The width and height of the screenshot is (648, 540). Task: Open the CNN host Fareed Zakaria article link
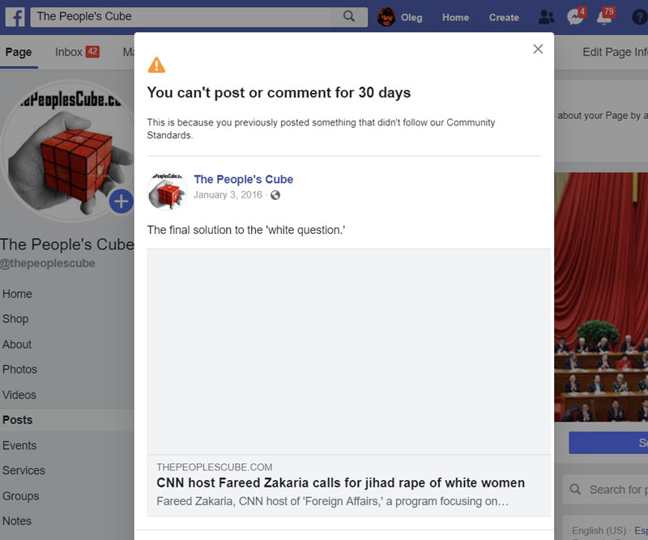click(x=340, y=483)
